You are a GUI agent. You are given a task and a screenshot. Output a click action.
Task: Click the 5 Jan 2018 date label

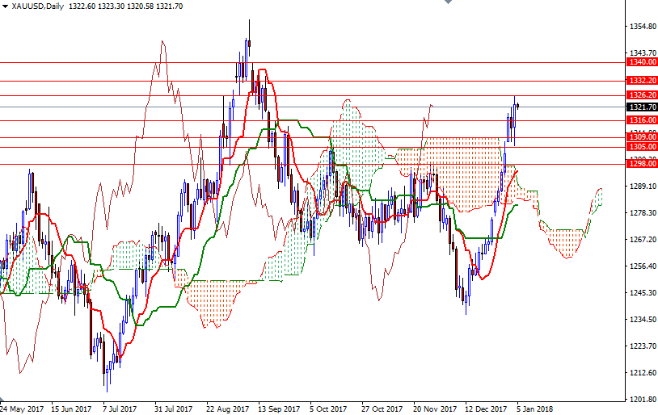(534, 409)
